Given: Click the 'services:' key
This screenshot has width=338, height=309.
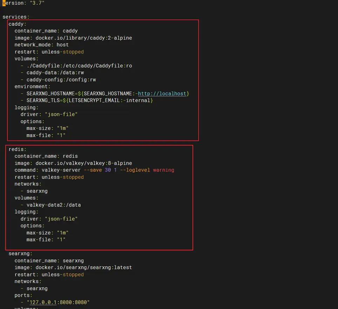Looking at the screenshot, I should click(16, 17).
